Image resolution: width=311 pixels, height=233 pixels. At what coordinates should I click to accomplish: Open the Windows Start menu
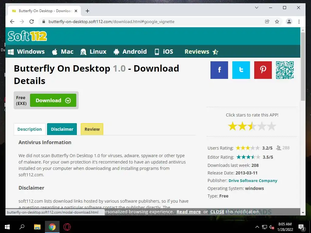tap(7, 227)
